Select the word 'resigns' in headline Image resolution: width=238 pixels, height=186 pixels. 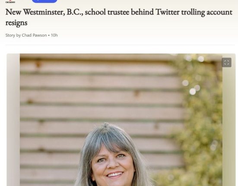click(16, 23)
